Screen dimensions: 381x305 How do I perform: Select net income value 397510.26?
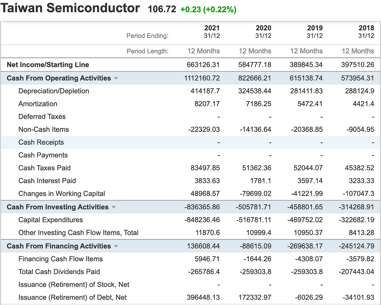[x=358, y=65]
